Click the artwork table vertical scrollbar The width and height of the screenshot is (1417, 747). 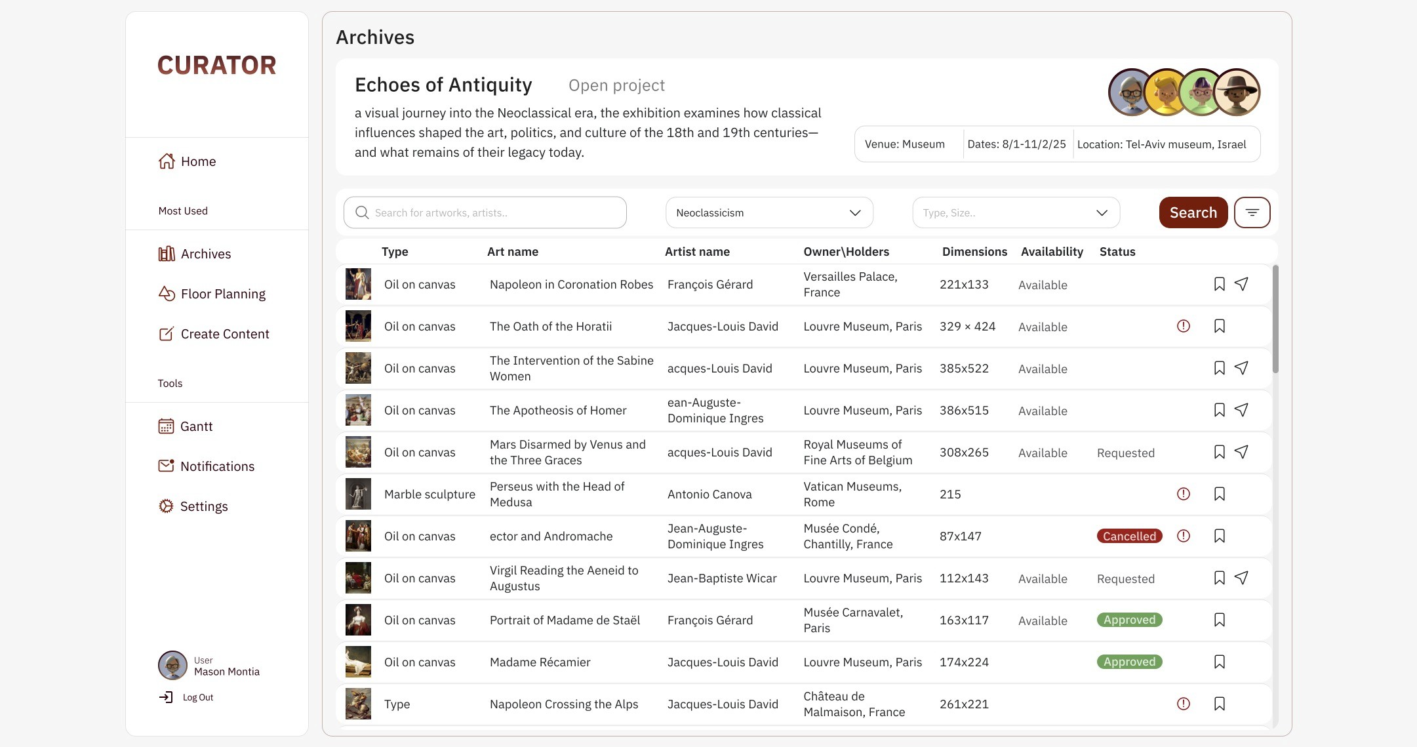click(1275, 319)
